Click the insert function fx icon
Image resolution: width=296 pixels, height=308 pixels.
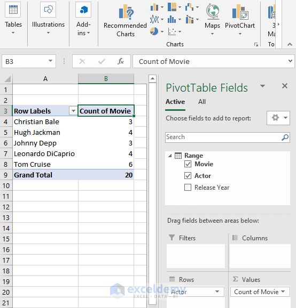121,61
